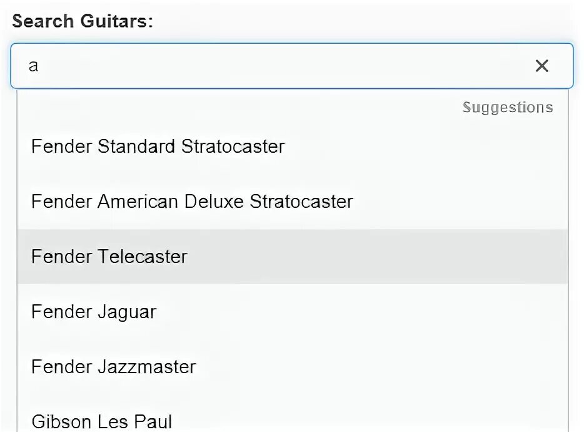Reset the guitar search using the cross icon
This screenshot has height=432, width=584.
[541, 66]
